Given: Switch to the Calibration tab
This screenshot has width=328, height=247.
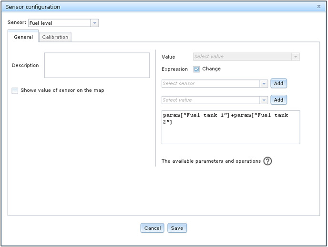Looking at the screenshot, I should tap(55, 37).
